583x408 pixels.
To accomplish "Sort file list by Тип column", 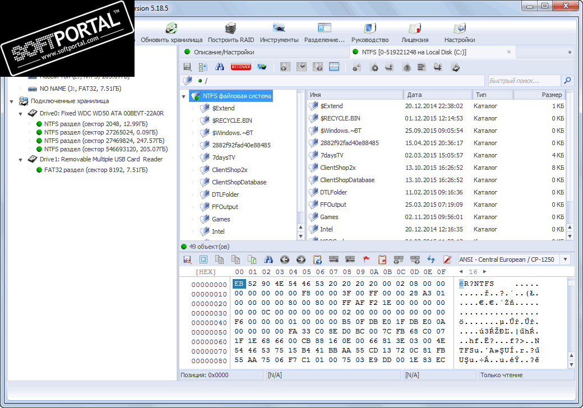I will 493,95.
